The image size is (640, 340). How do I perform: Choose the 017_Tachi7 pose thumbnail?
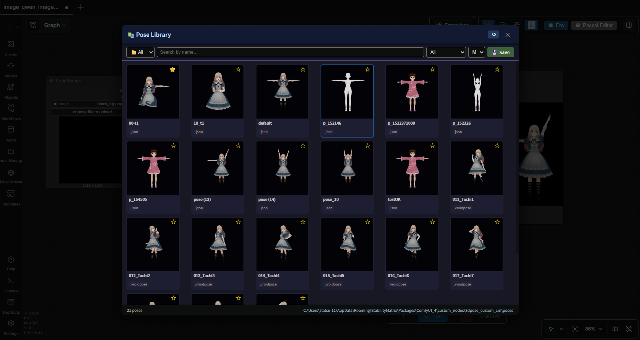pos(477,244)
